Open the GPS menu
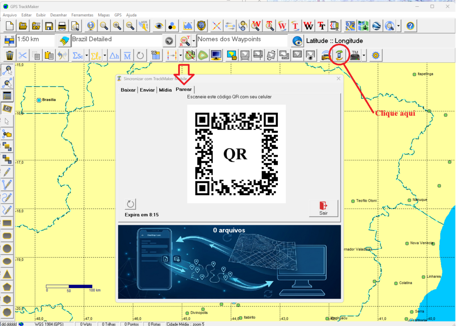Viewport: 456px width, 326px height. 118,15
